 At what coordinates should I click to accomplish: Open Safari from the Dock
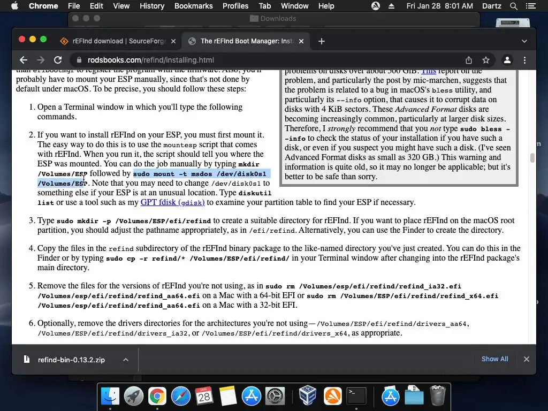click(x=181, y=397)
